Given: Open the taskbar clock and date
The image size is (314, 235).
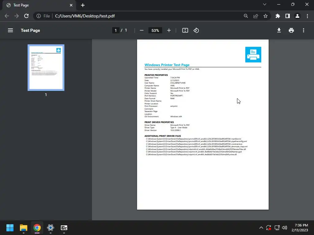Looking at the screenshot, I should click(300, 228).
